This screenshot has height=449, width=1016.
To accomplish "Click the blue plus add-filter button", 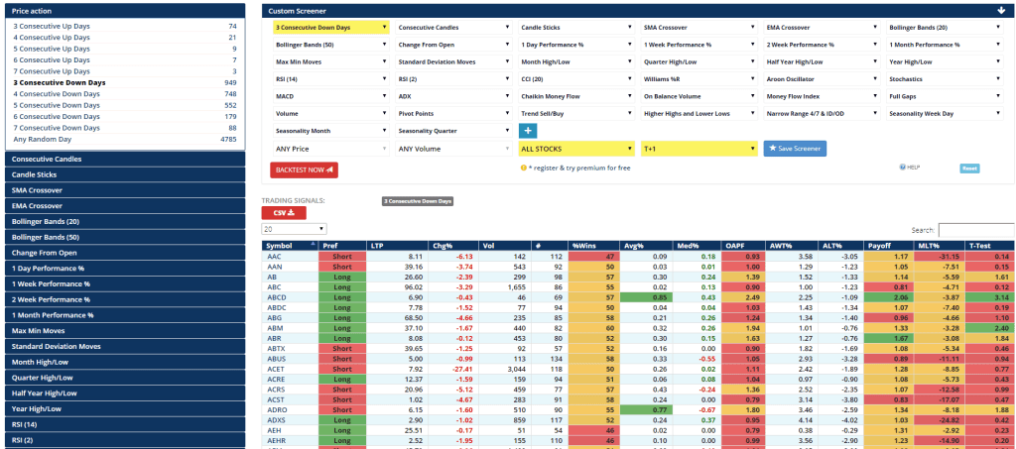I will 528,131.
